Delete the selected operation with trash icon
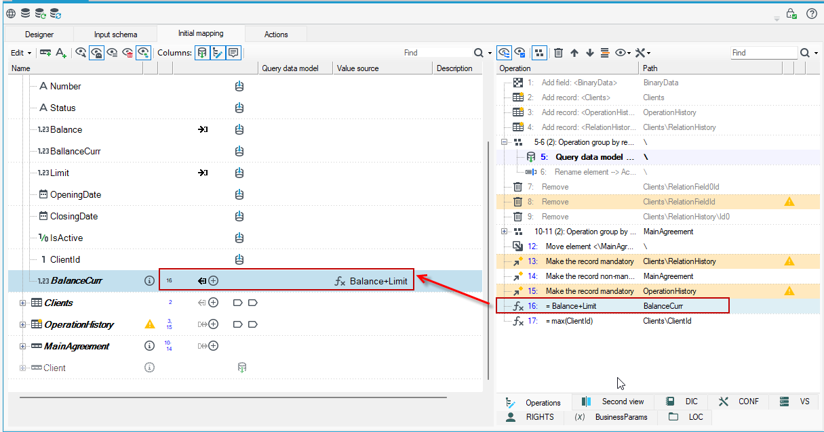 coord(558,53)
